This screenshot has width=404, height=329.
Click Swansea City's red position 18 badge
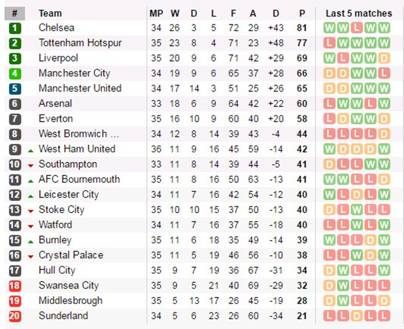[15, 285]
